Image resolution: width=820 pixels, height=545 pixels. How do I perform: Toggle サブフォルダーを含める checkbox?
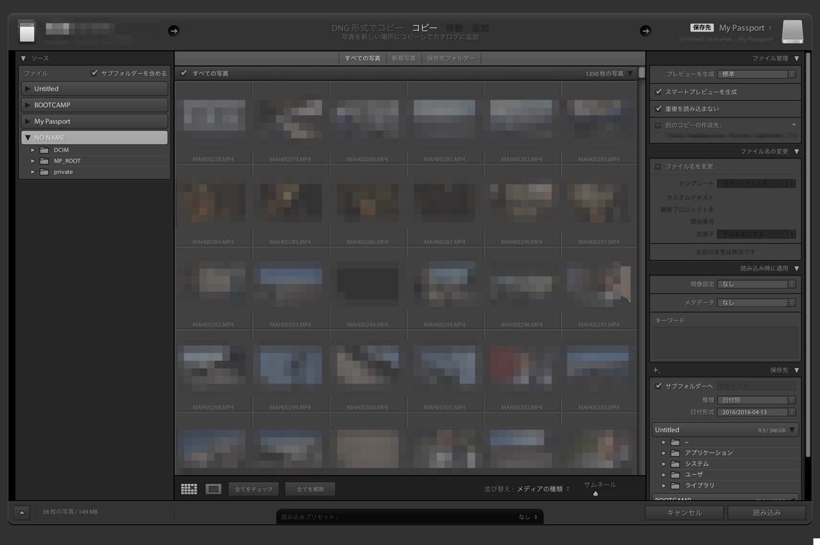(94, 73)
